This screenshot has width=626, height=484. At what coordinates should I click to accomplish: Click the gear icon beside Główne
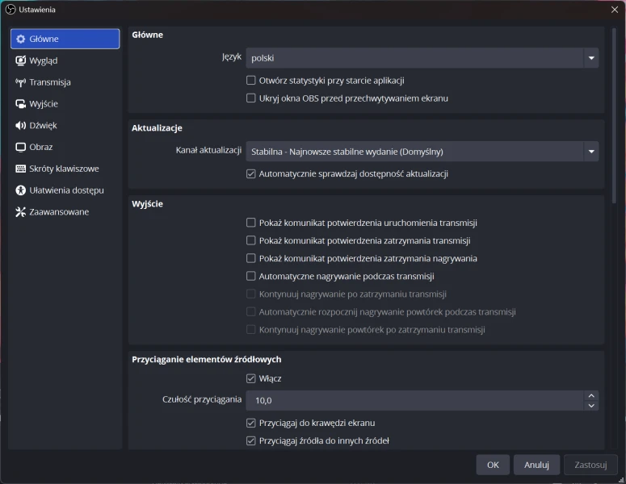21,39
